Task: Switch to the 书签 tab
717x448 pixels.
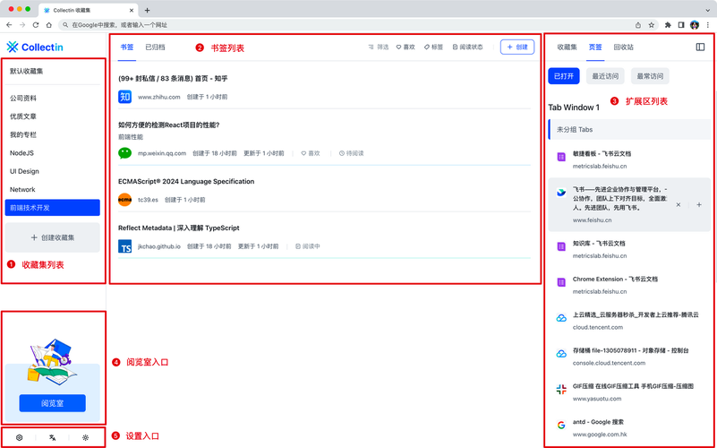Action: [127, 47]
